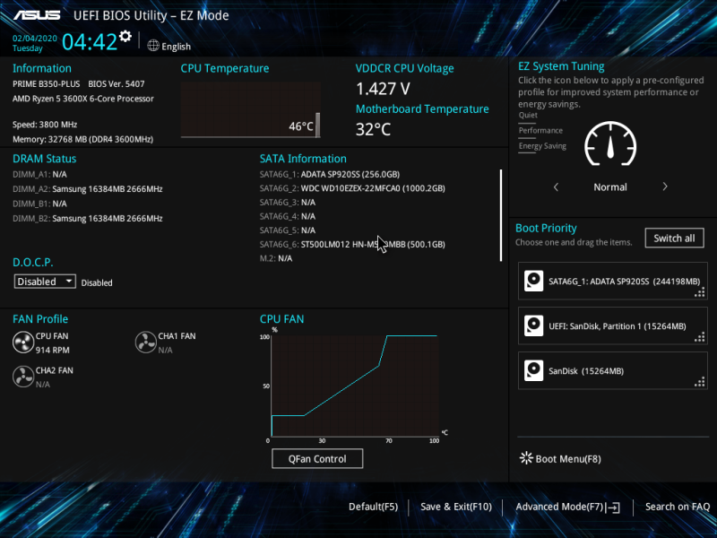The height and width of the screenshot is (538, 717).
Task: Click the CPU FAN curve chart
Action: tap(355, 386)
